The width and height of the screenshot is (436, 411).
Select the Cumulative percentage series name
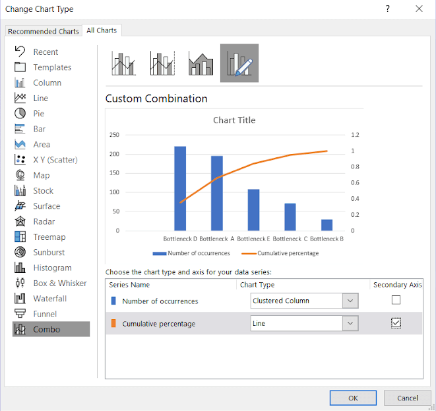[x=159, y=324]
